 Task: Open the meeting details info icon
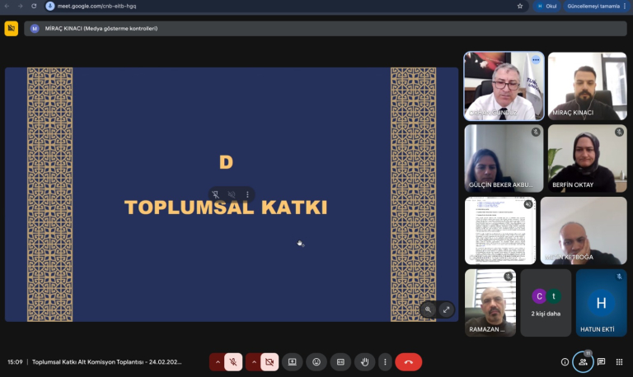pyautogui.click(x=565, y=361)
